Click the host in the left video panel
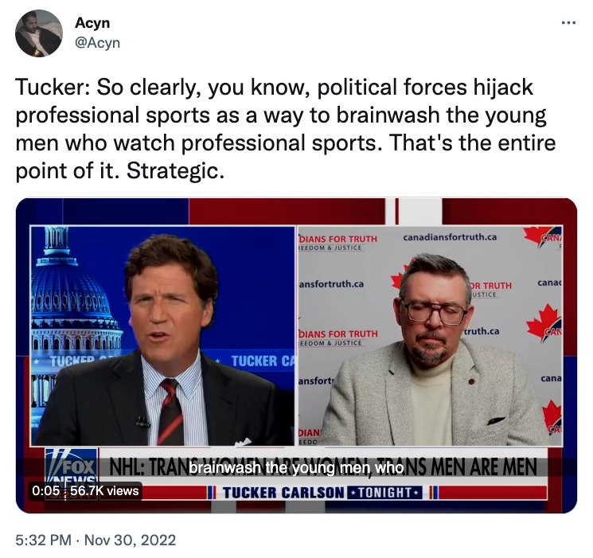This screenshot has height=558, width=593. pos(163,341)
